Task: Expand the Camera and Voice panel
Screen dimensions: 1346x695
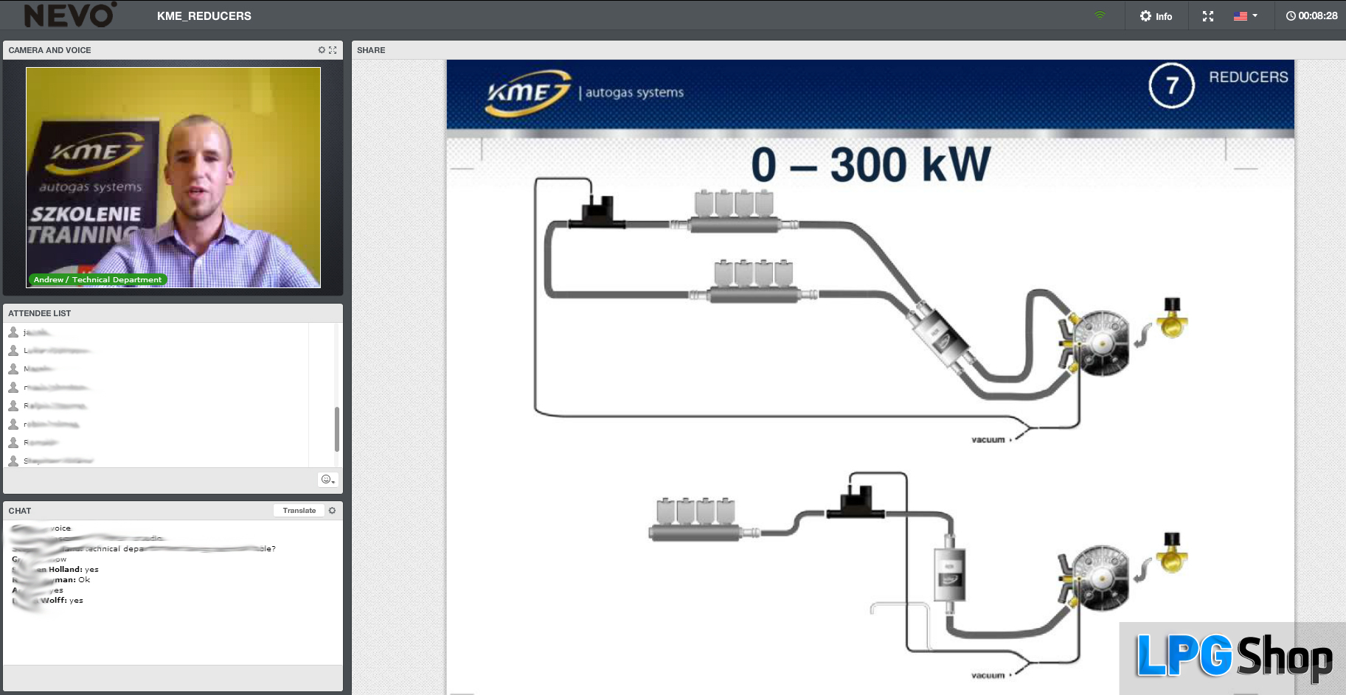Action: coord(333,50)
